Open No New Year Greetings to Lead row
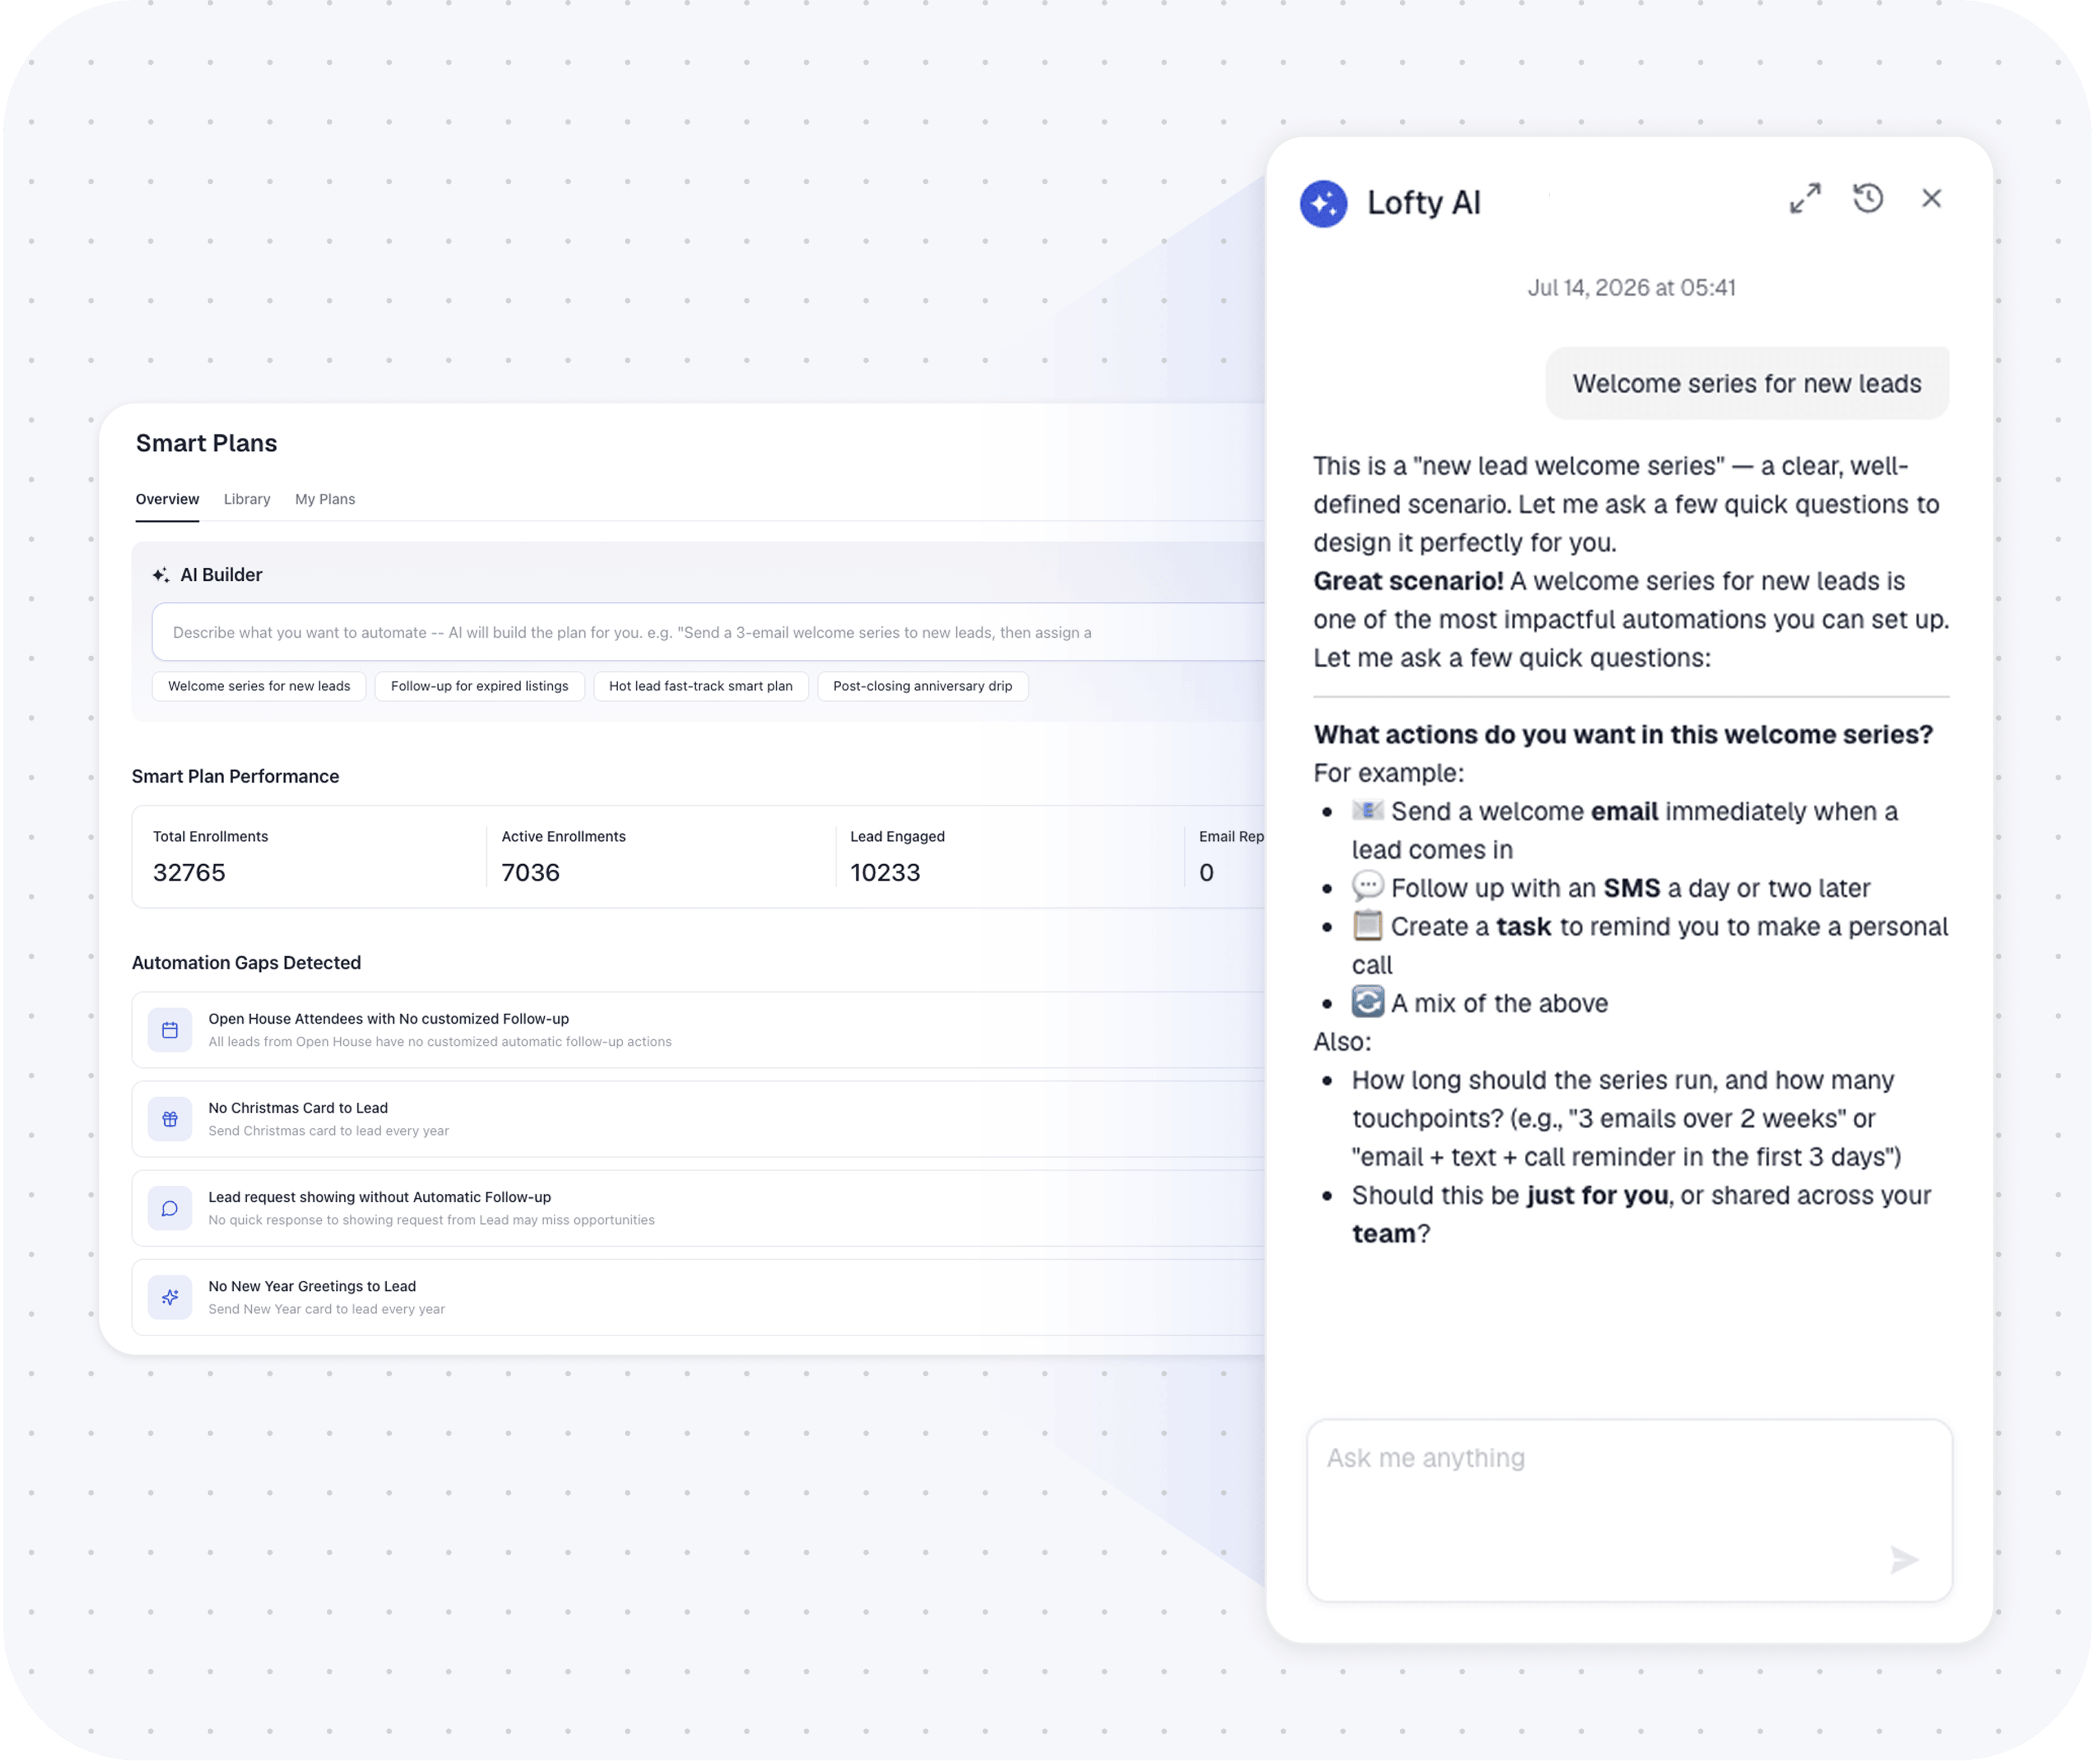Screen dimensions: 2100x1761 [698, 1297]
